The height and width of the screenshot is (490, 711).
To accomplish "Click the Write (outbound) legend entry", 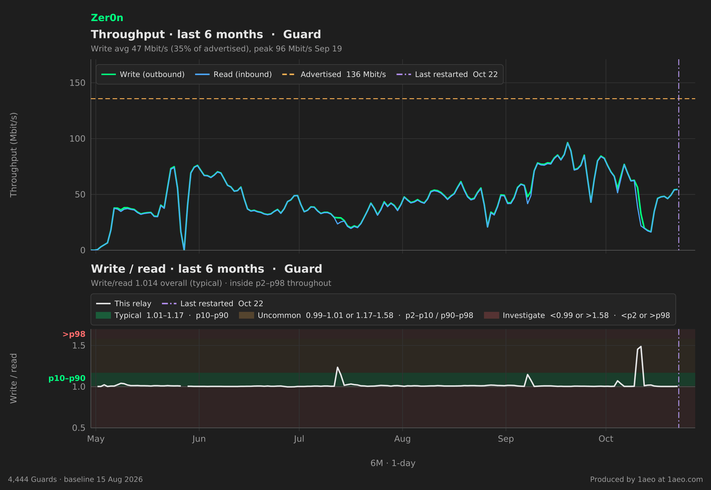I will (143, 74).
